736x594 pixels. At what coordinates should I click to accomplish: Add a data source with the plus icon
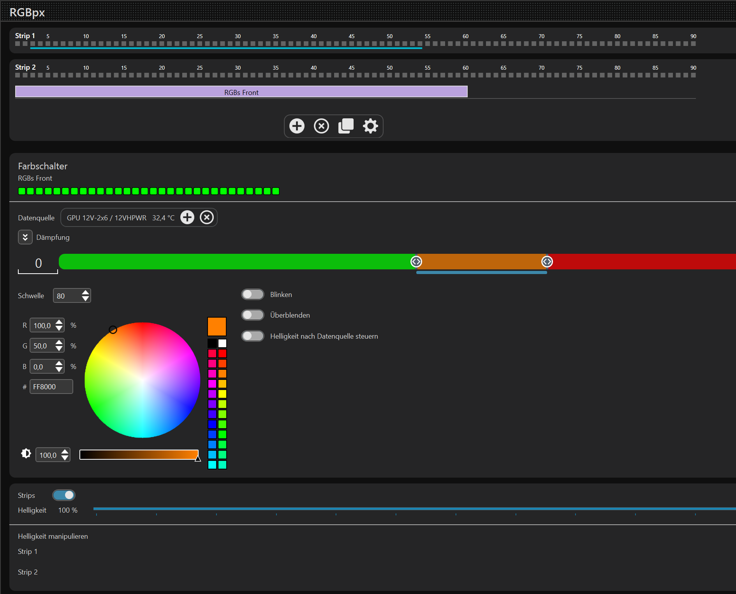187,217
